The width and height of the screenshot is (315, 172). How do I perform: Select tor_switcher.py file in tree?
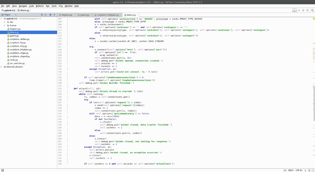17,63
